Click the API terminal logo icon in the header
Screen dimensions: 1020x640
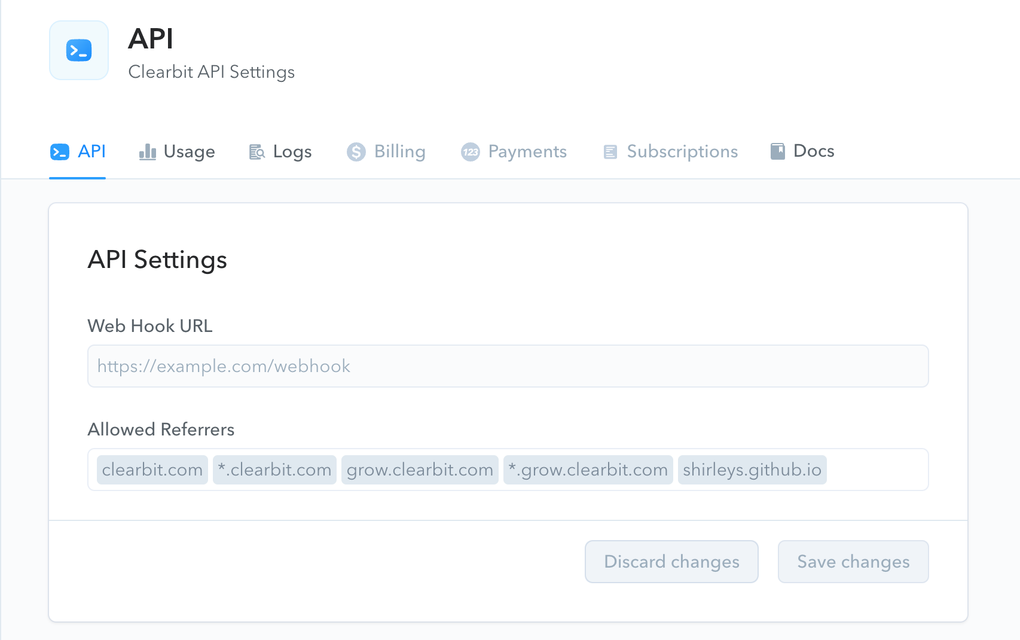pyautogui.click(x=79, y=50)
